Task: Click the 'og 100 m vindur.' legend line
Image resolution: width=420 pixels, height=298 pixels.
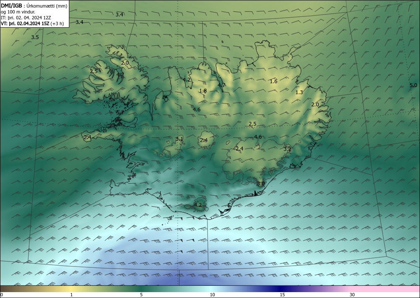Action: (18, 12)
